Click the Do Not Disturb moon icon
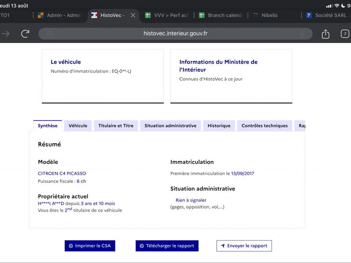The image size is (351, 263). 343,6
